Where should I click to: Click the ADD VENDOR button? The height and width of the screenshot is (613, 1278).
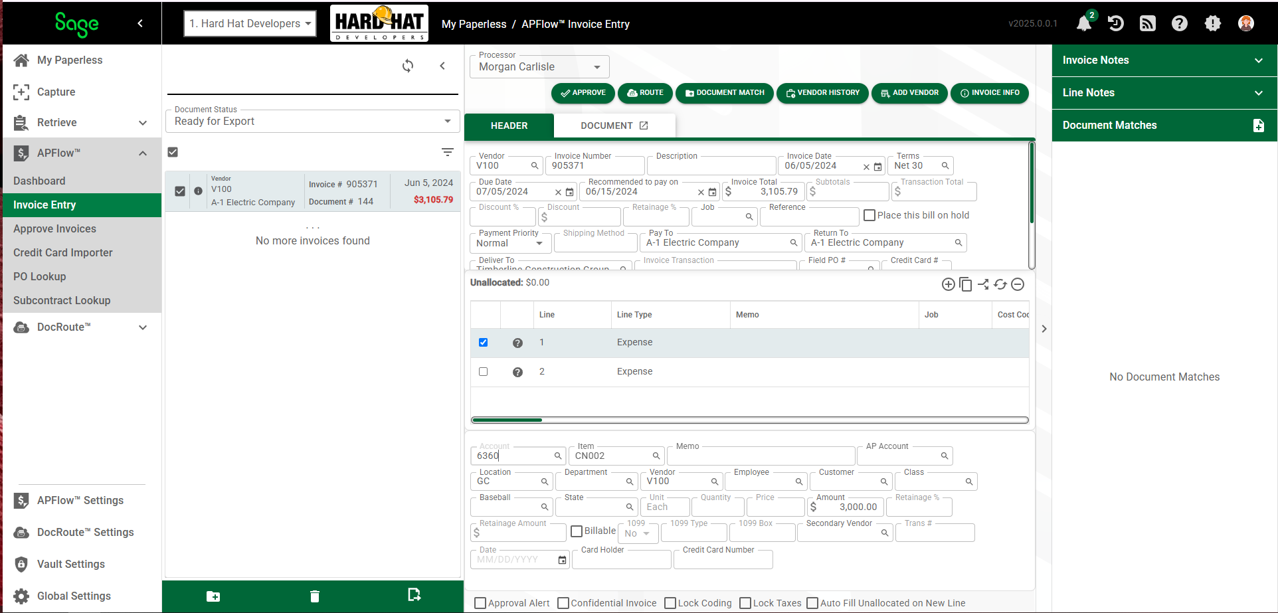click(x=909, y=93)
